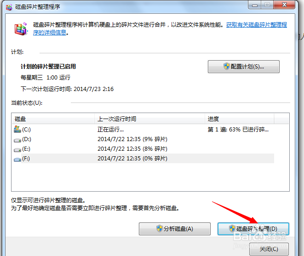Click the E: drive icon
Screen dimensions: 304x256
coord(17,150)
